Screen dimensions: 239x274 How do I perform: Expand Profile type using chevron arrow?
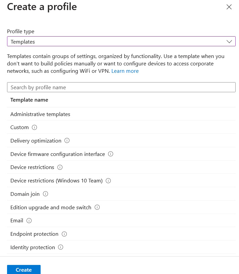[x=229, y=42]
